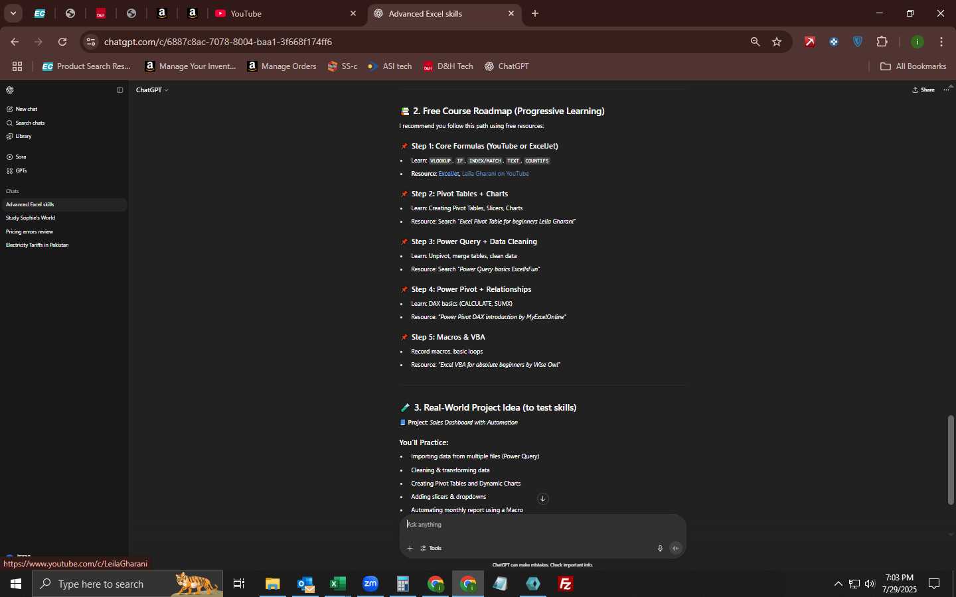Focus the Ask anything input box

[x=543, y=525]
